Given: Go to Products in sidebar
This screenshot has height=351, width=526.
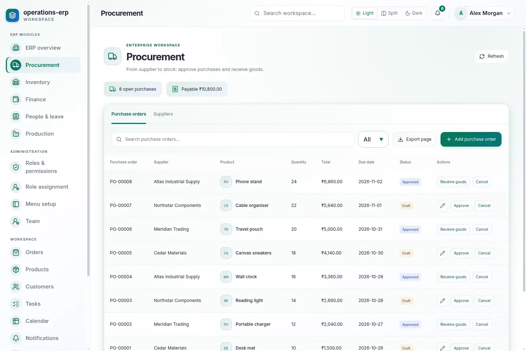Looking at the screenshot, I should click(43, 269).
